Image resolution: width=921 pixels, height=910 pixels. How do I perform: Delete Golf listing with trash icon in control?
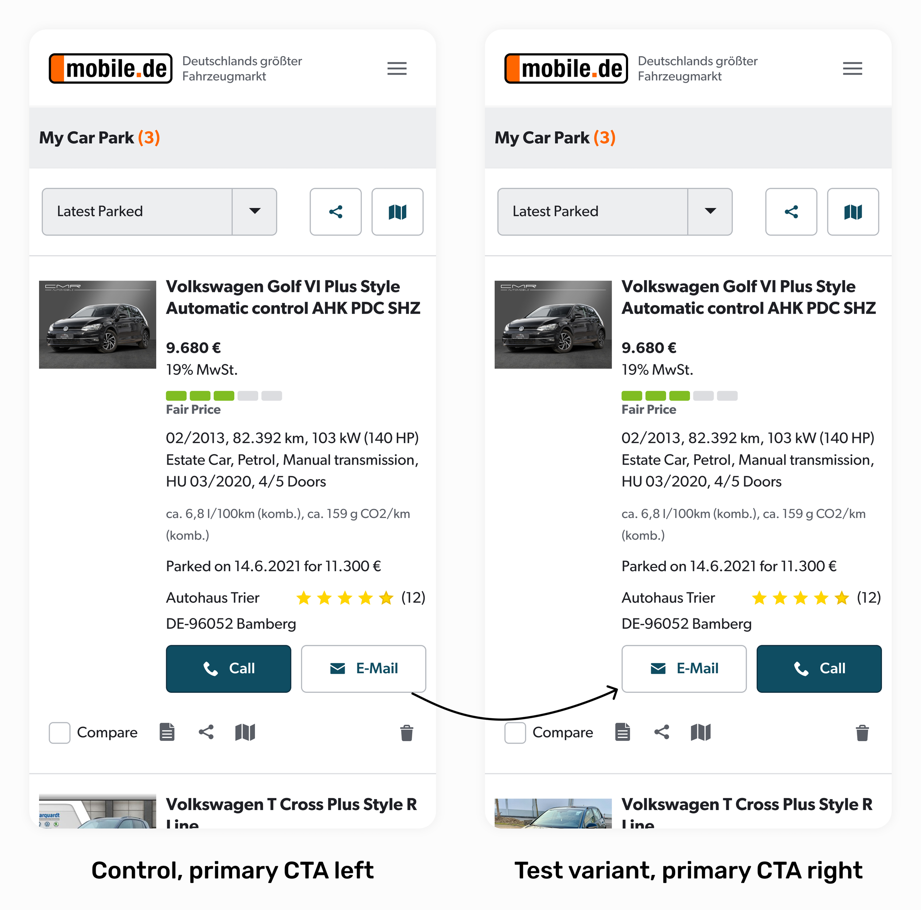pyautogui.click(x=407, y=733)
